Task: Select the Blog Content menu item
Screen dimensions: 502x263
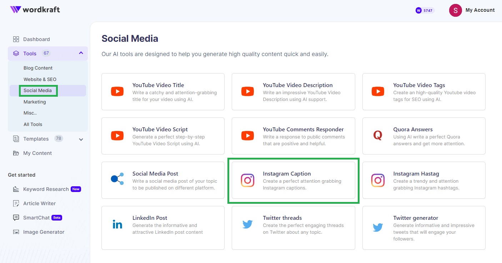Action: pos(38,68)
